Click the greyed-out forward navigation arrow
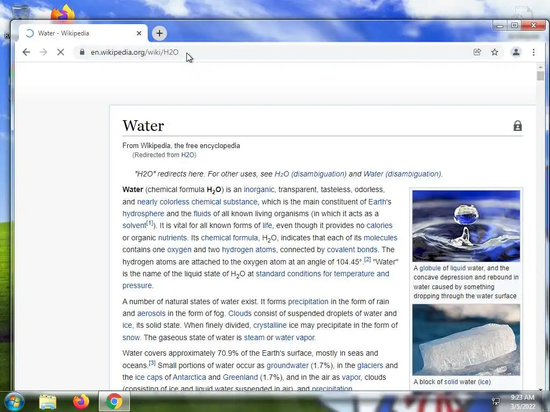This screenshot has height=412, width=550. click(x=44, y=52)
